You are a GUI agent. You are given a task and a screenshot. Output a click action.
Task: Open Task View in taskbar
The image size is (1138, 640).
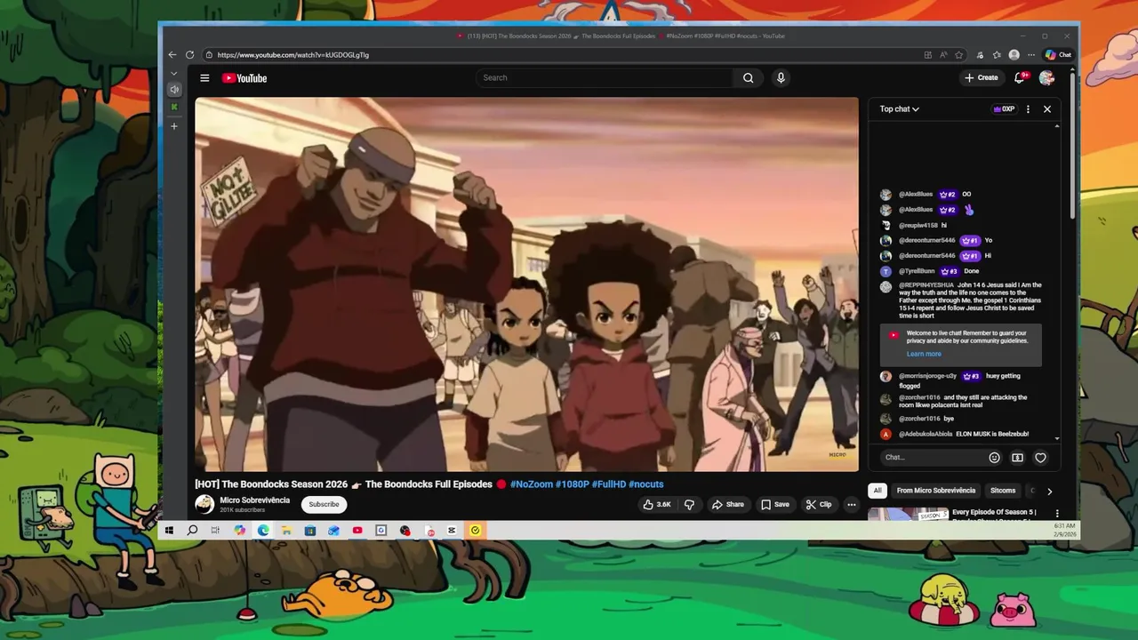pyautogui.click(x=215, y=531)
